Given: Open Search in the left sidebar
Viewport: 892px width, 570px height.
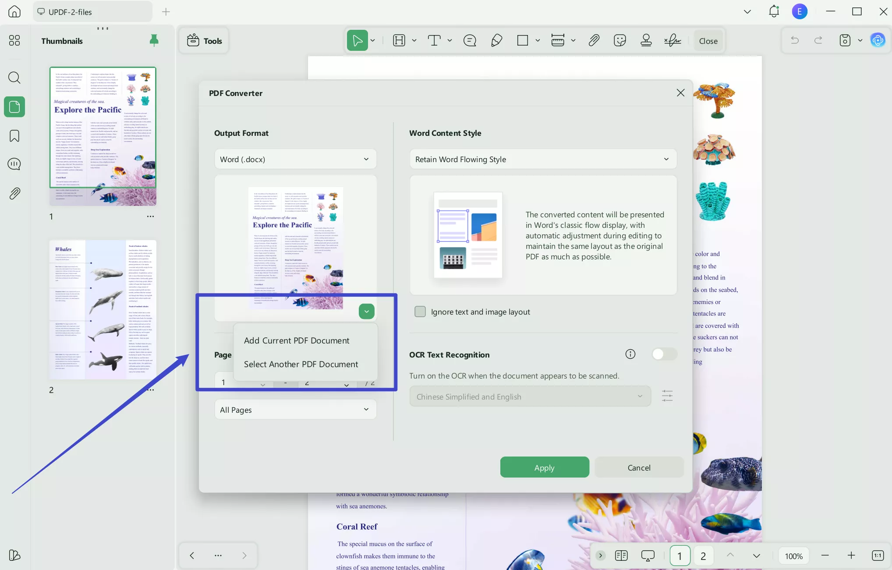Looking at the screenshot, I should point(14,78).
